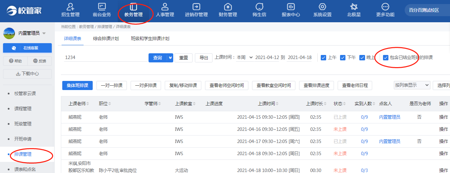Switch to the 综合排课计划 tab

coord(106,39)
